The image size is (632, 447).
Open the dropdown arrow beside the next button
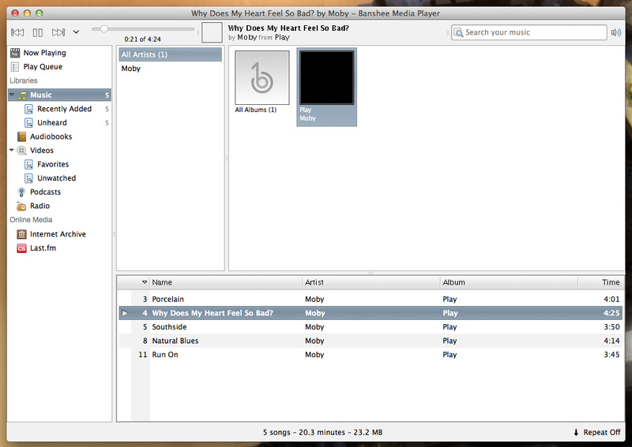coord(76,32)
